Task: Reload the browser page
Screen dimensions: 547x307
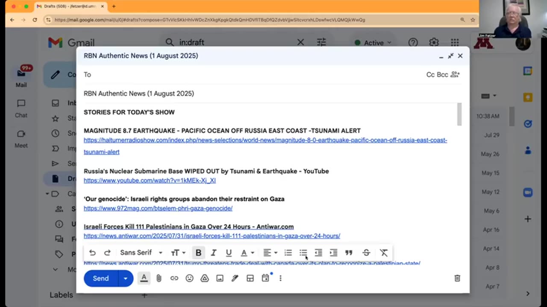Action: tap(35, 20)
